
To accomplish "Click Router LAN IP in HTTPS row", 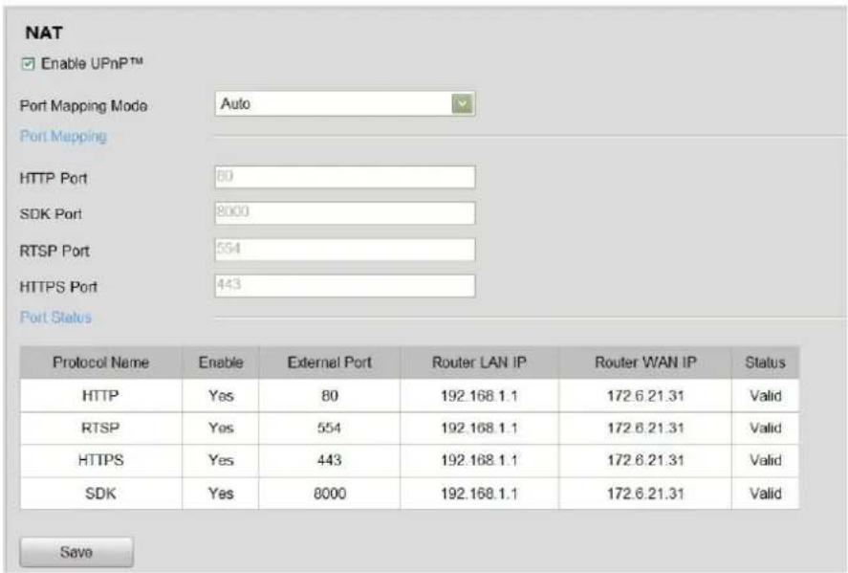I will (x=479, y=460).
